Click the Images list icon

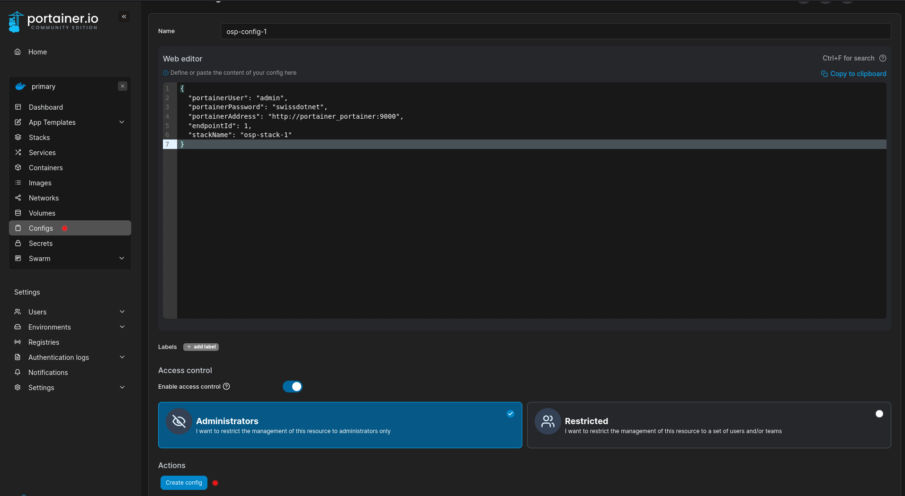[x=18, y=183]
